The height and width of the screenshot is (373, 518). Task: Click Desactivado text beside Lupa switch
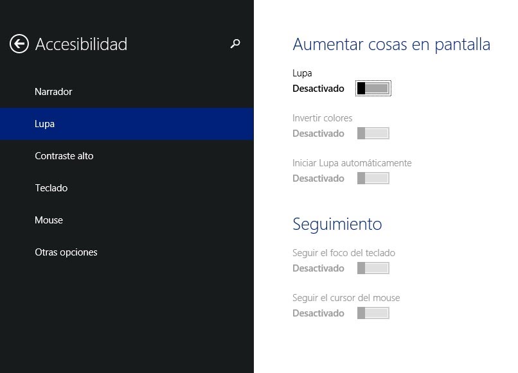318,89
